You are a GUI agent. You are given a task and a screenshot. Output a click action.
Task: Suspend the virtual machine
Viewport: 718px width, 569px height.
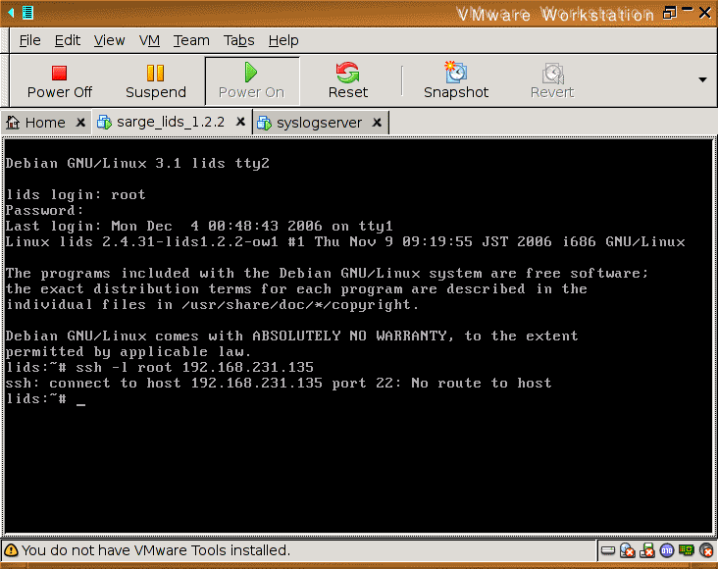(x=156, y=81)
